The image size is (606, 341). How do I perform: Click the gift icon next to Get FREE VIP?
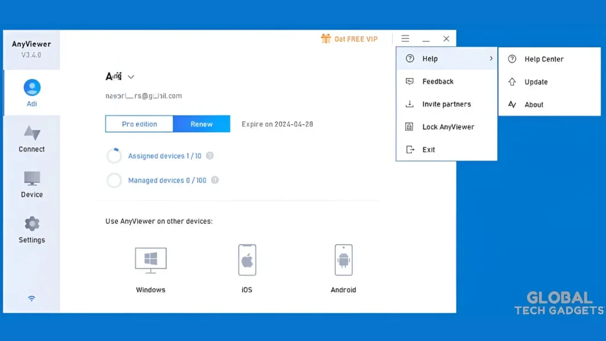point(325,38)
